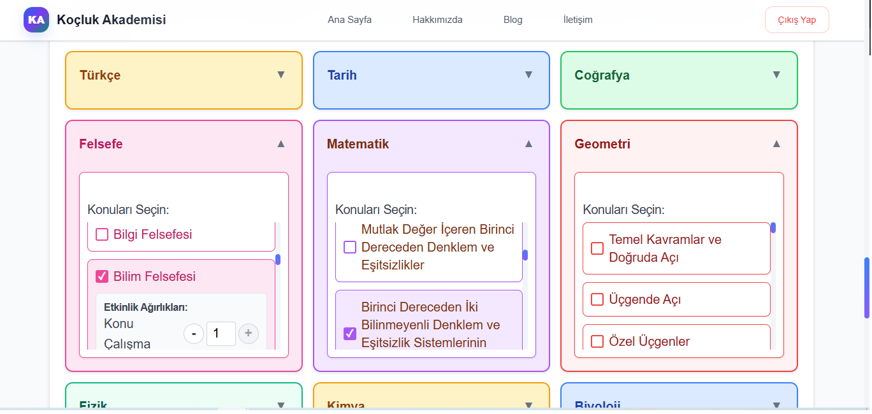
Task: Check the Özel Üçgenler topic
Action: [x=597, y=341]
